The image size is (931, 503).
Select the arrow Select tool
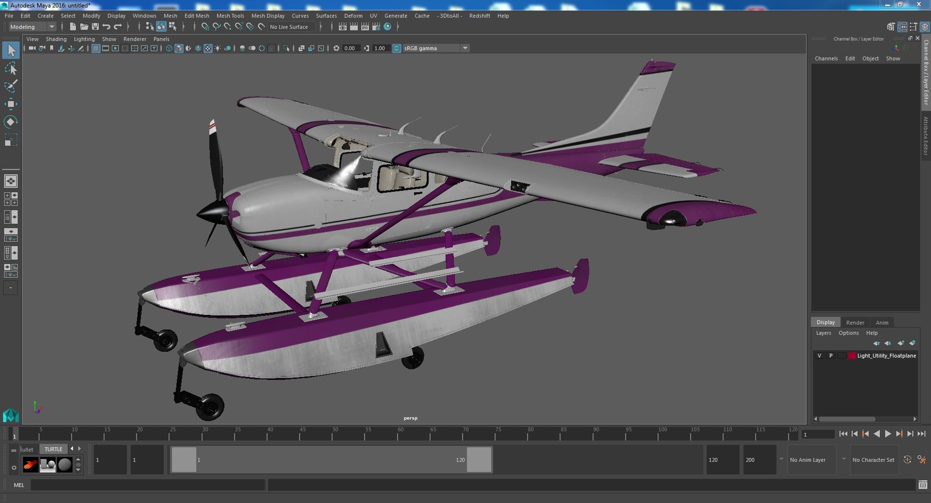11,50
